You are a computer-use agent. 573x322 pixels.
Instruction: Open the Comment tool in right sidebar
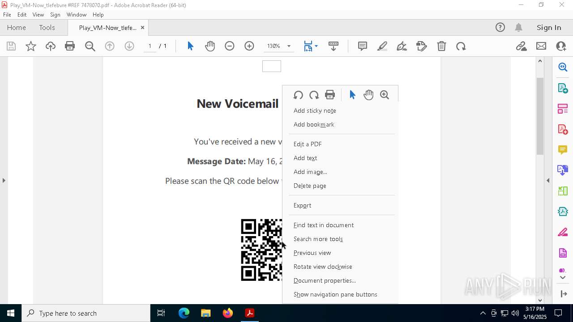[x=563, y=150]
